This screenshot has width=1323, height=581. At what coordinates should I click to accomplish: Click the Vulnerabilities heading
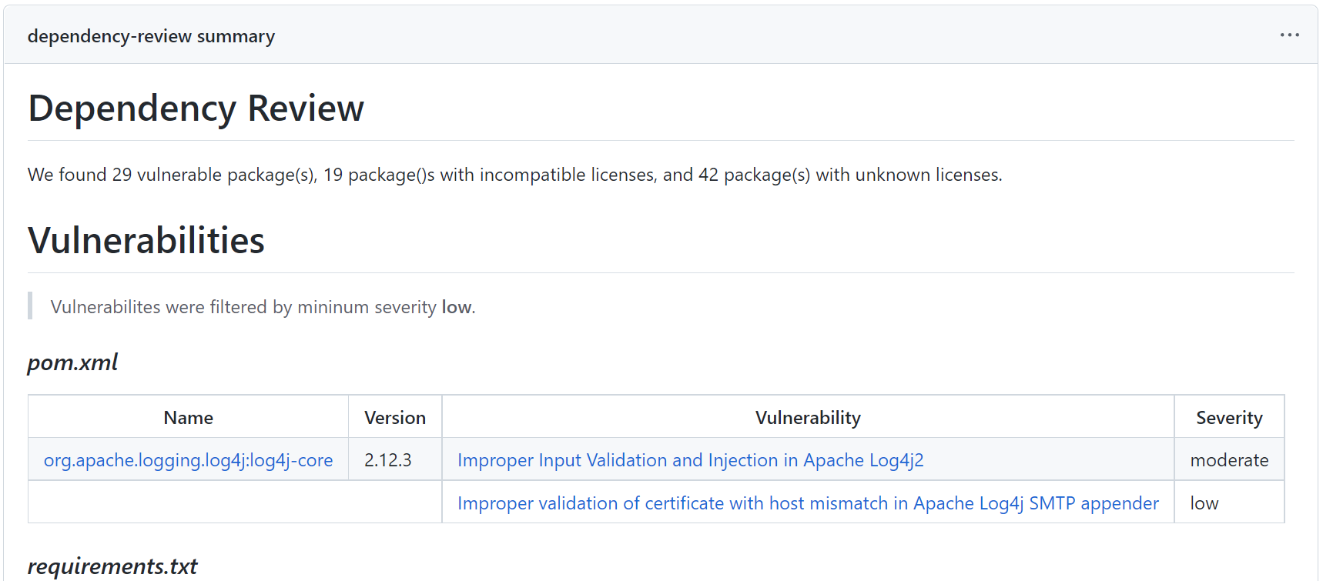click(x=146, y=240)
